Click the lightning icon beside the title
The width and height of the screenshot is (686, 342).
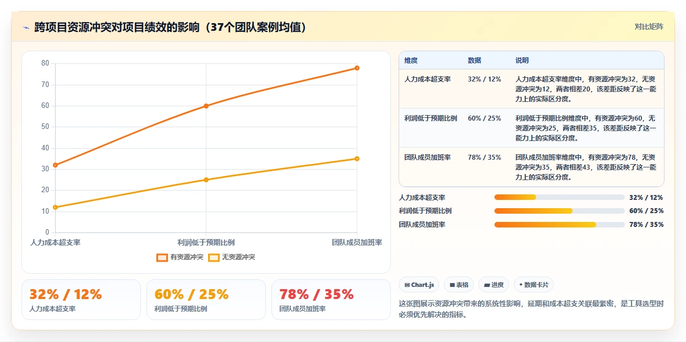tap(26, 27)
